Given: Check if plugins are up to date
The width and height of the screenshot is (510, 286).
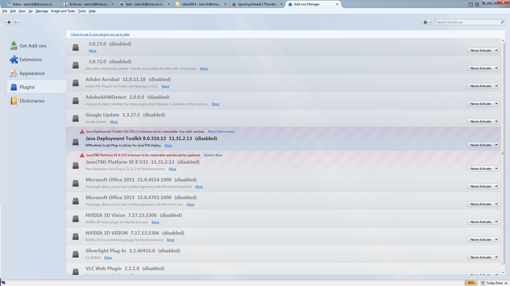Looking at the screenshot, I should click(100, 34).
